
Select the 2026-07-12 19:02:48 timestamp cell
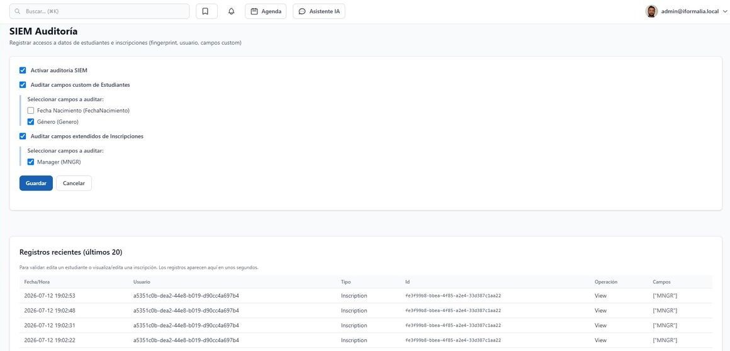(x=50, y=311)
